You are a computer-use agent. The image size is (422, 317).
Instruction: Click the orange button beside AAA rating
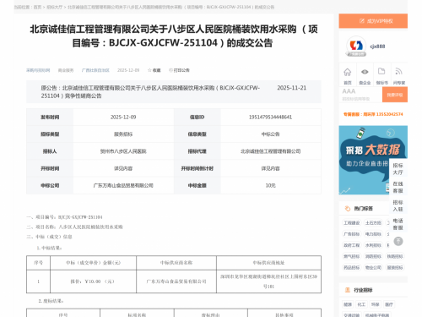click(395, 95)
